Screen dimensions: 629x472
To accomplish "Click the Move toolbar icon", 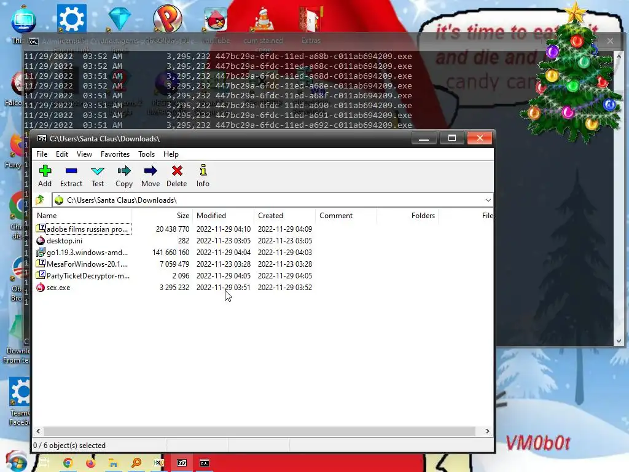I will (x=150, y=171).
